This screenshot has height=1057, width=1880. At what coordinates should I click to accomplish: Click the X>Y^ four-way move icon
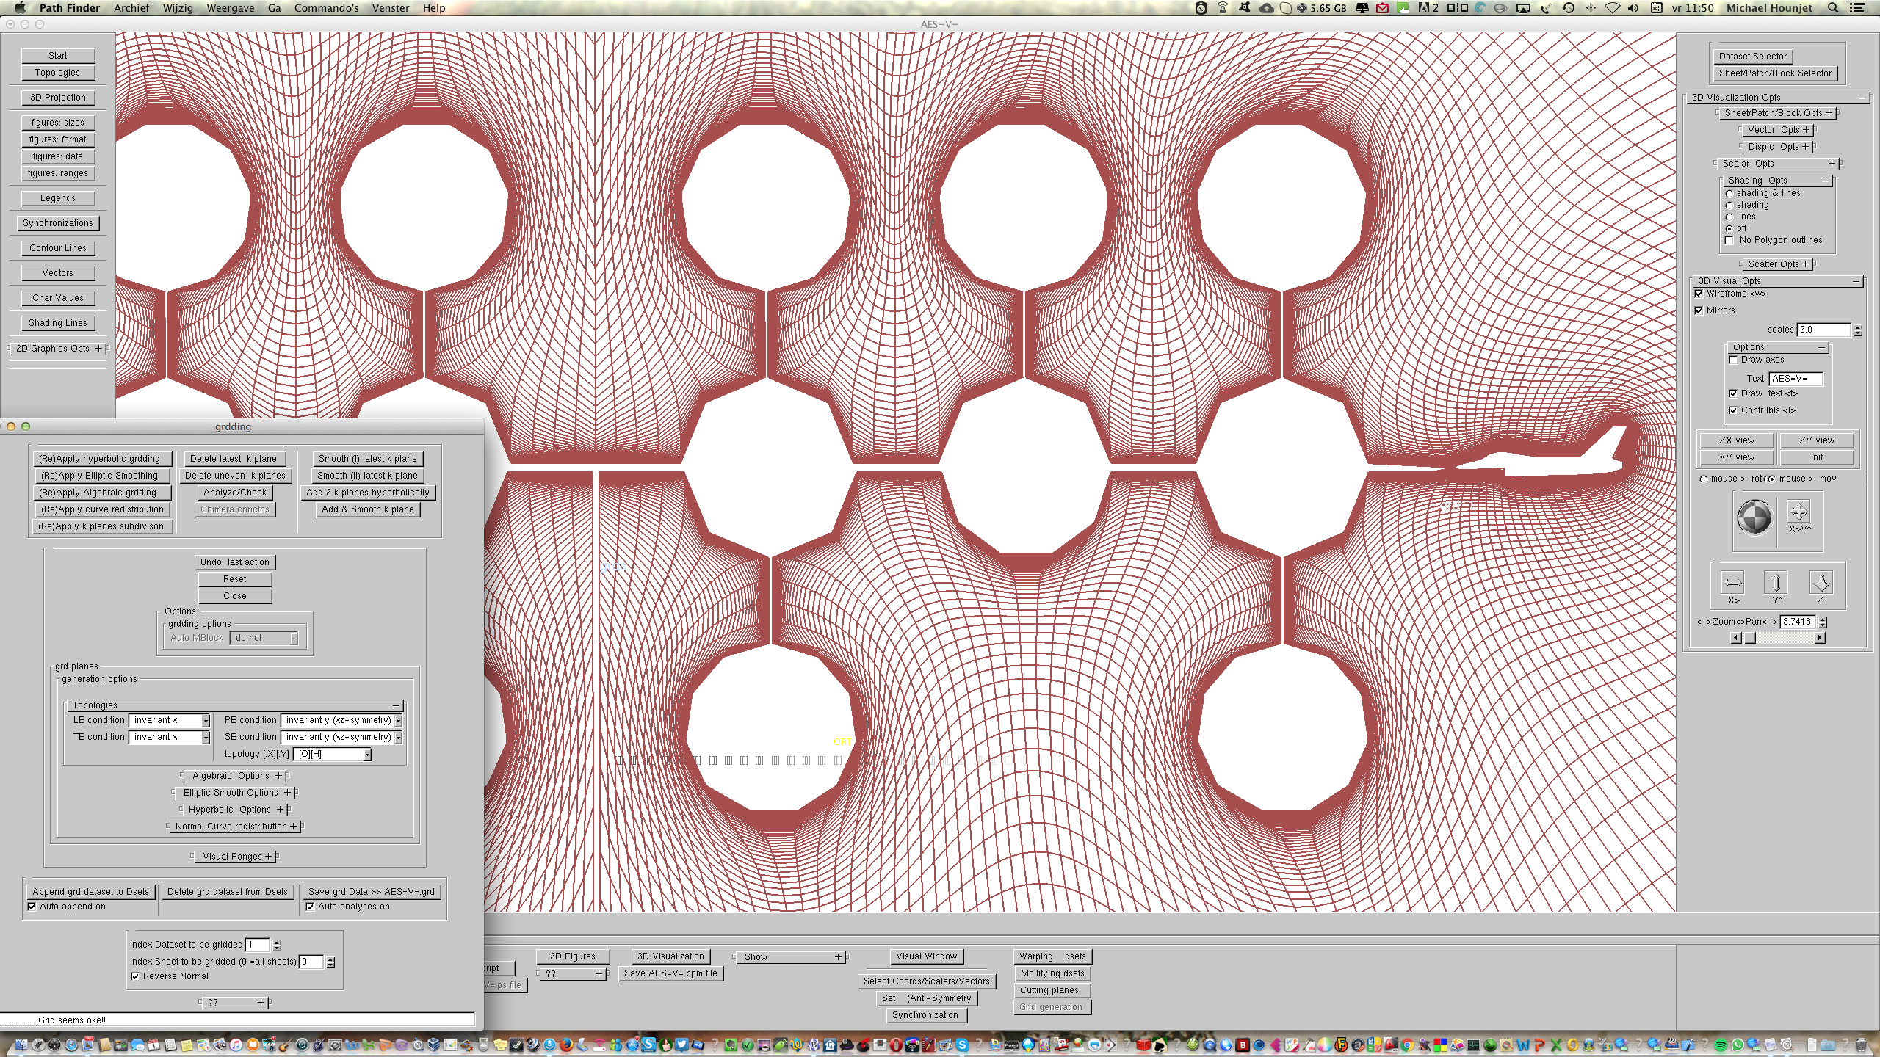(x=1798, y=512)
